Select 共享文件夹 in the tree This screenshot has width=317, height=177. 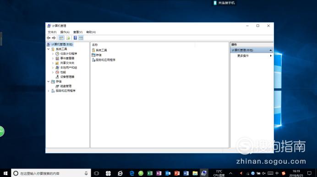[x=67, y=63]
